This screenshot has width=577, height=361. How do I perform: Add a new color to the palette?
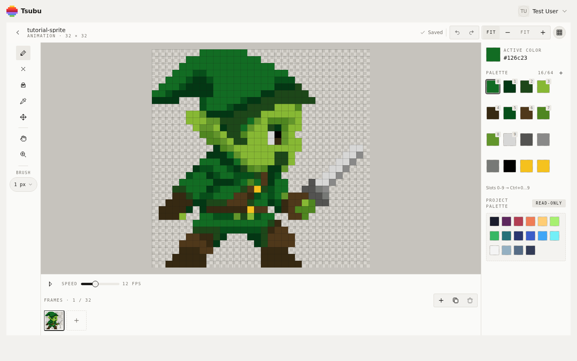[561, 73]
